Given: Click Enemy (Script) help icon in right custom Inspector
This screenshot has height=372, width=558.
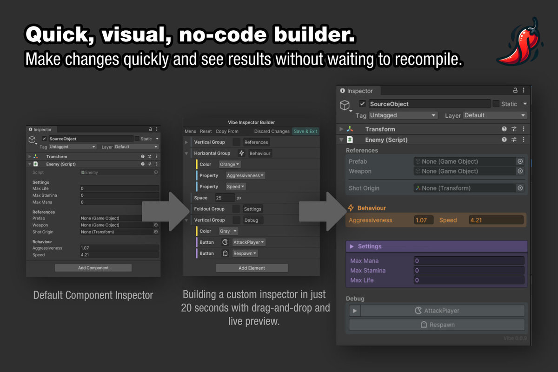Looking at the screenshot, I should 505,139.
